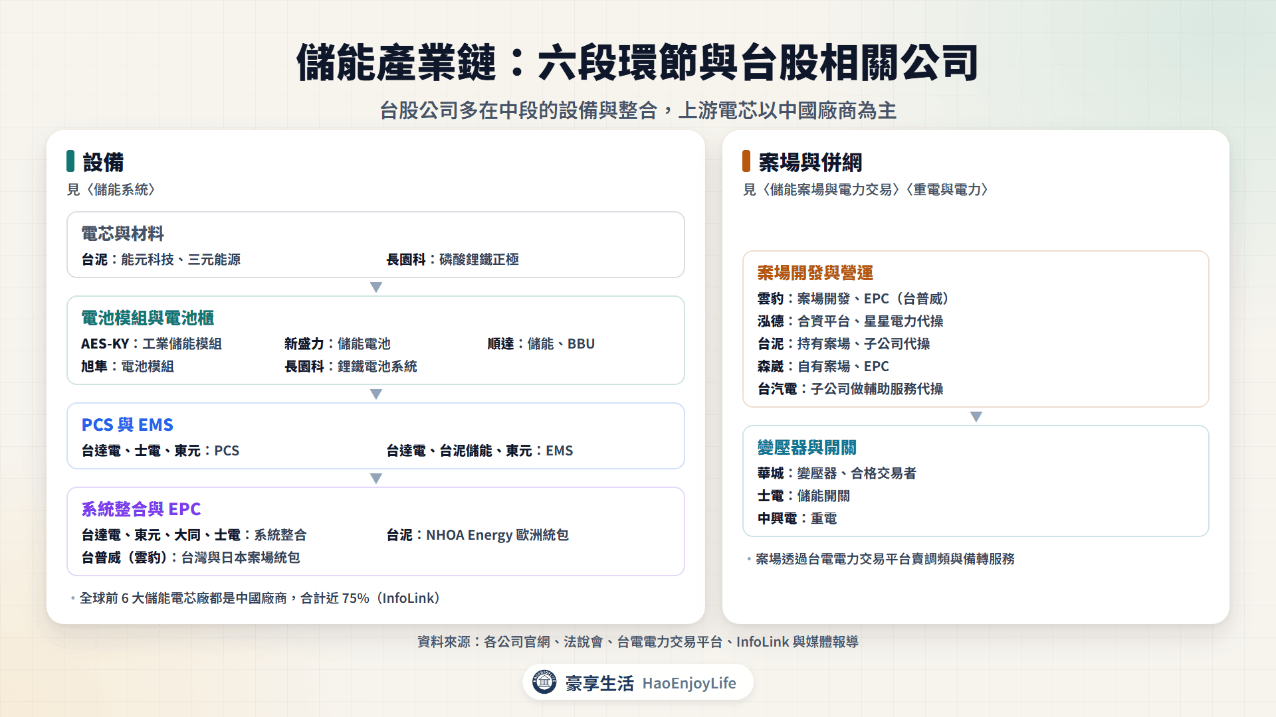Click the PCS 與 EMS card heading
Image resolution: width=1276 pixels, height=717 pixels.
click(127, 425)
